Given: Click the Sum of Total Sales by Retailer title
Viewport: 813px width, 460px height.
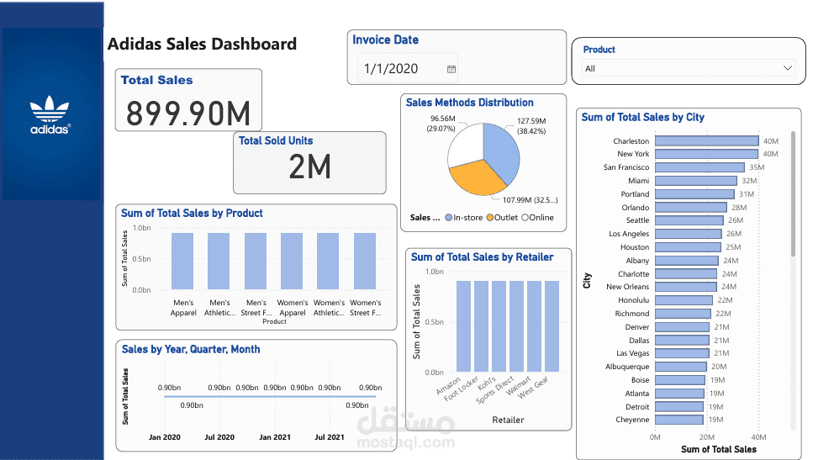Looking at the screenshot, I should coord(483,257).
